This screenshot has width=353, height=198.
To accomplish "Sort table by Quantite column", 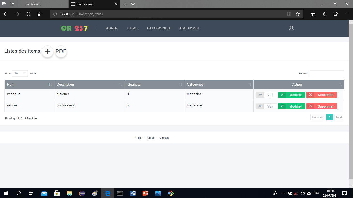I will [x=154, y=85].
